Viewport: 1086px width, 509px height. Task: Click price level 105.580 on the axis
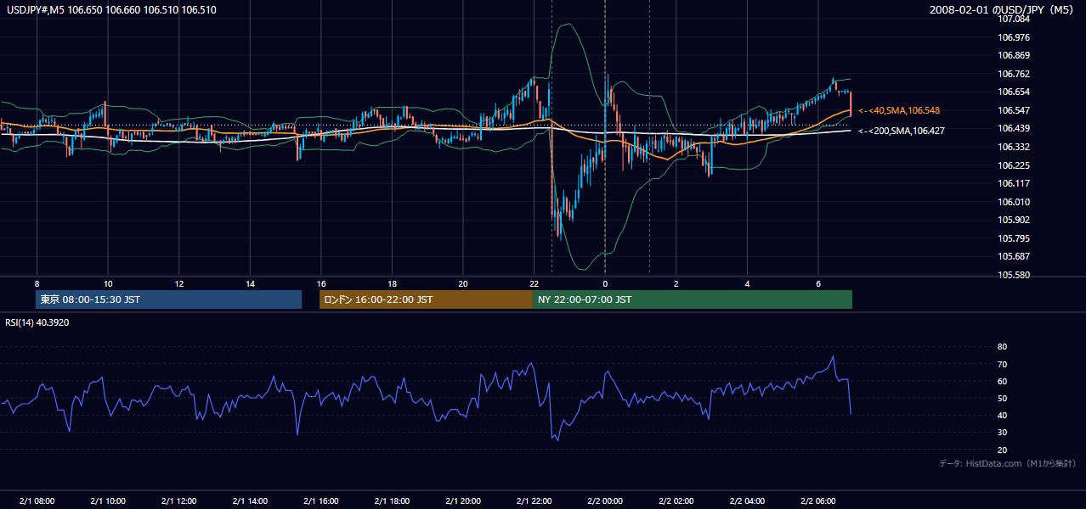[x=1014, y=275]
